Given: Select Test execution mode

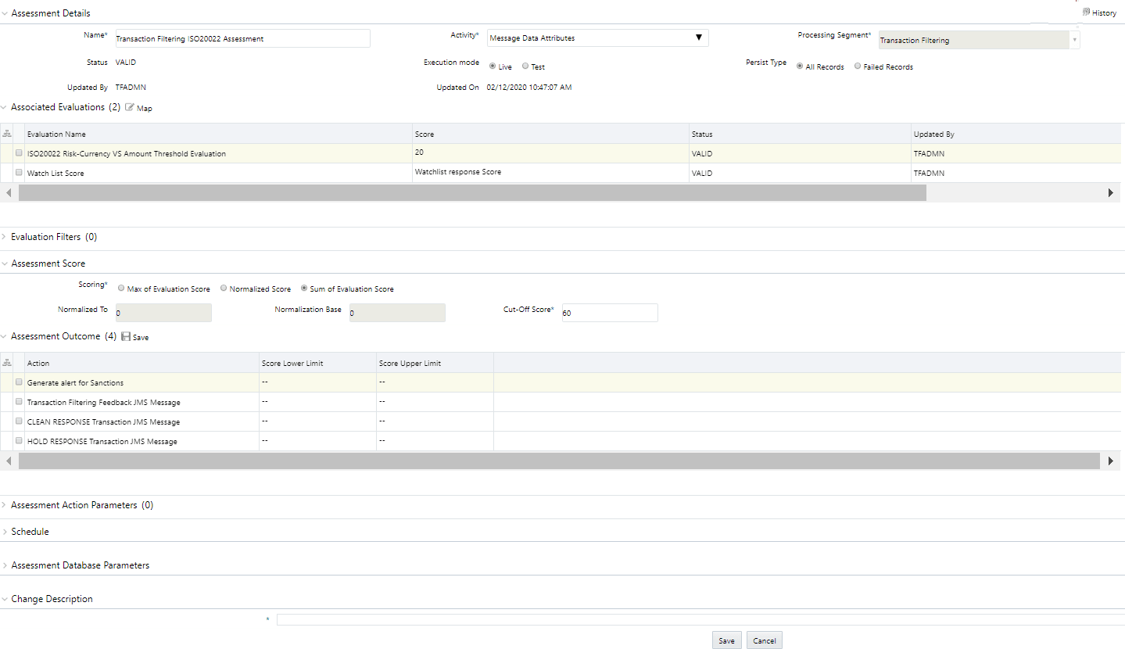Looking at the screenshot, I should click(525, 66).
